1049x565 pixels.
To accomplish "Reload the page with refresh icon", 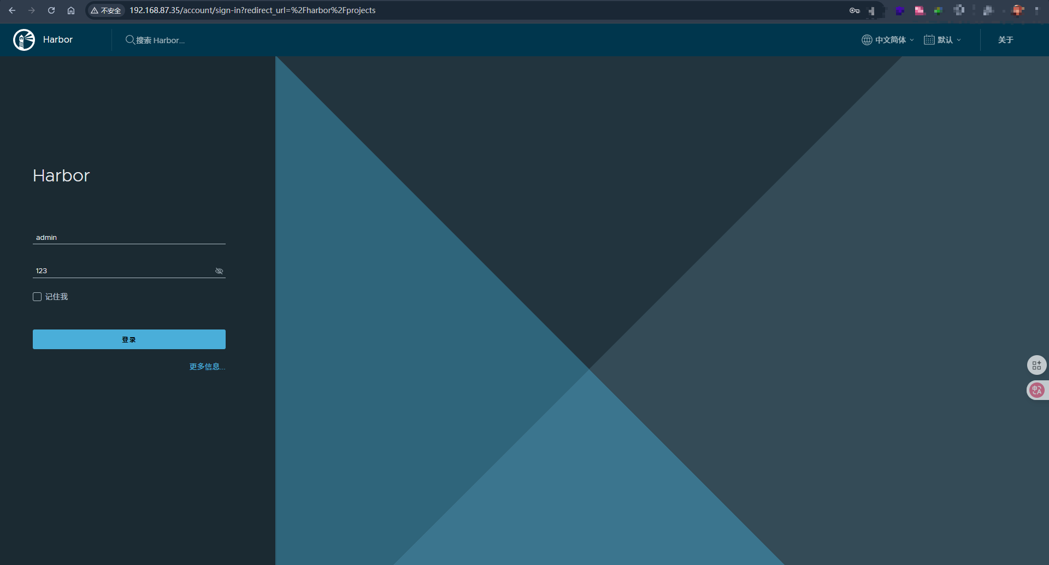I will click(x=51, y=10).
